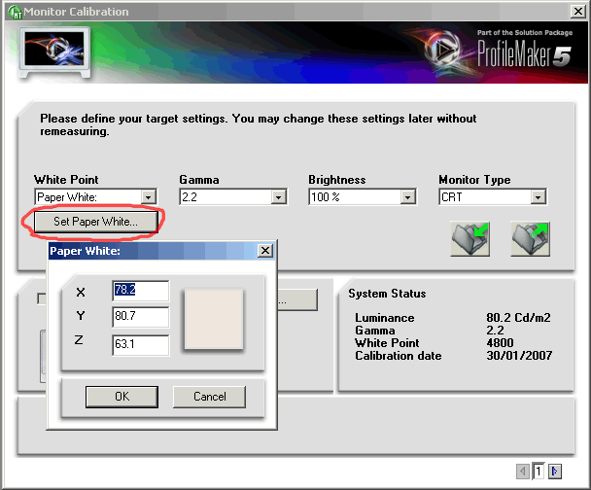The width and height of the screenshot is (591, 490).
Task: Cancel the Paper White dialog
Action: [209, 397]
